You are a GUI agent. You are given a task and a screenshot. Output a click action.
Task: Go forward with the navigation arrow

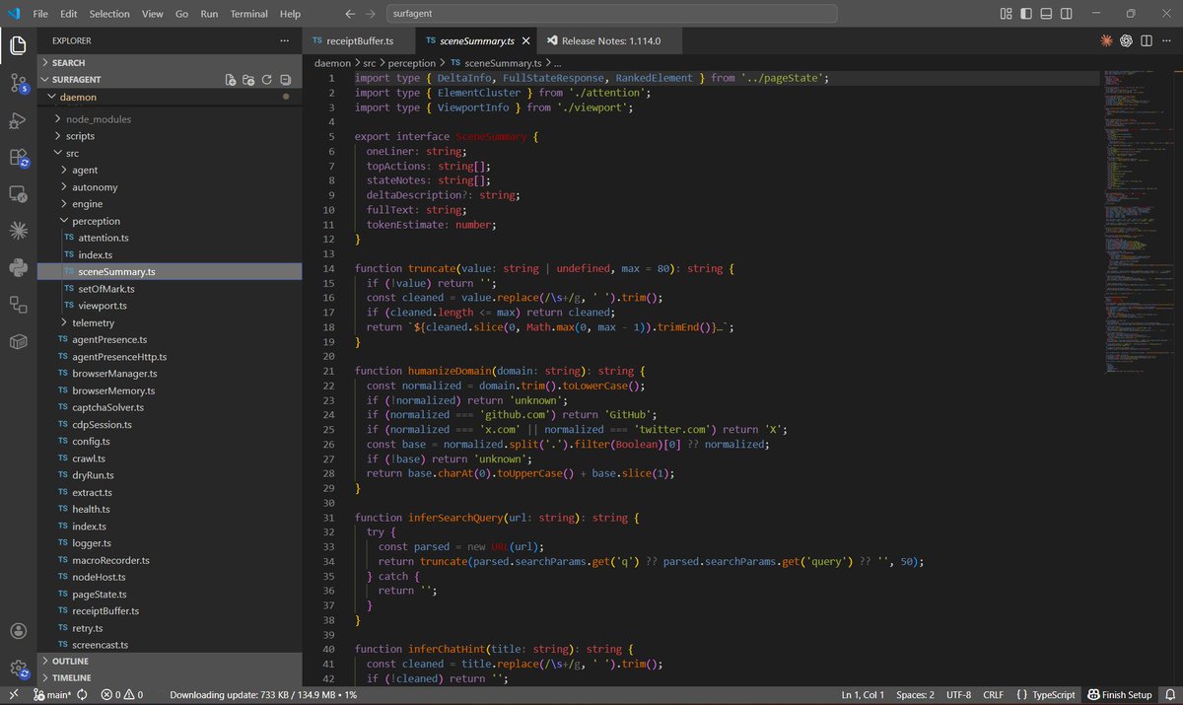[370, 14]
